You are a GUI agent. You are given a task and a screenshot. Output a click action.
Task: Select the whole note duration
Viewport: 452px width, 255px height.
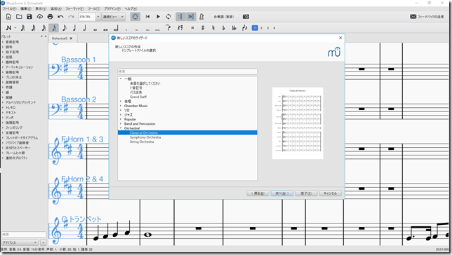point(95,29)
